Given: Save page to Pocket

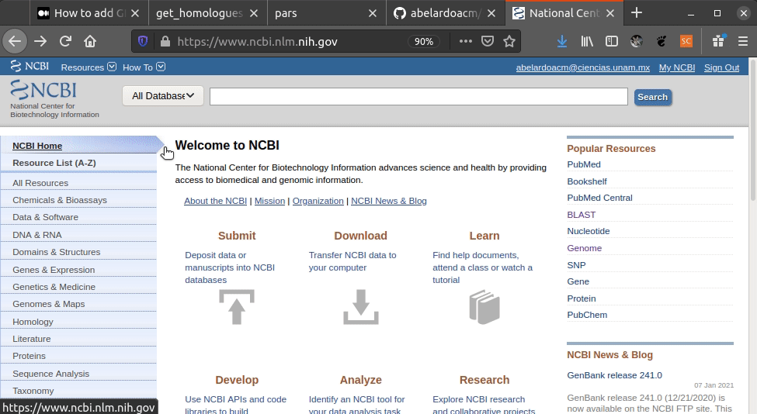Looking at the screenshot, I should [x=488, y=41].
